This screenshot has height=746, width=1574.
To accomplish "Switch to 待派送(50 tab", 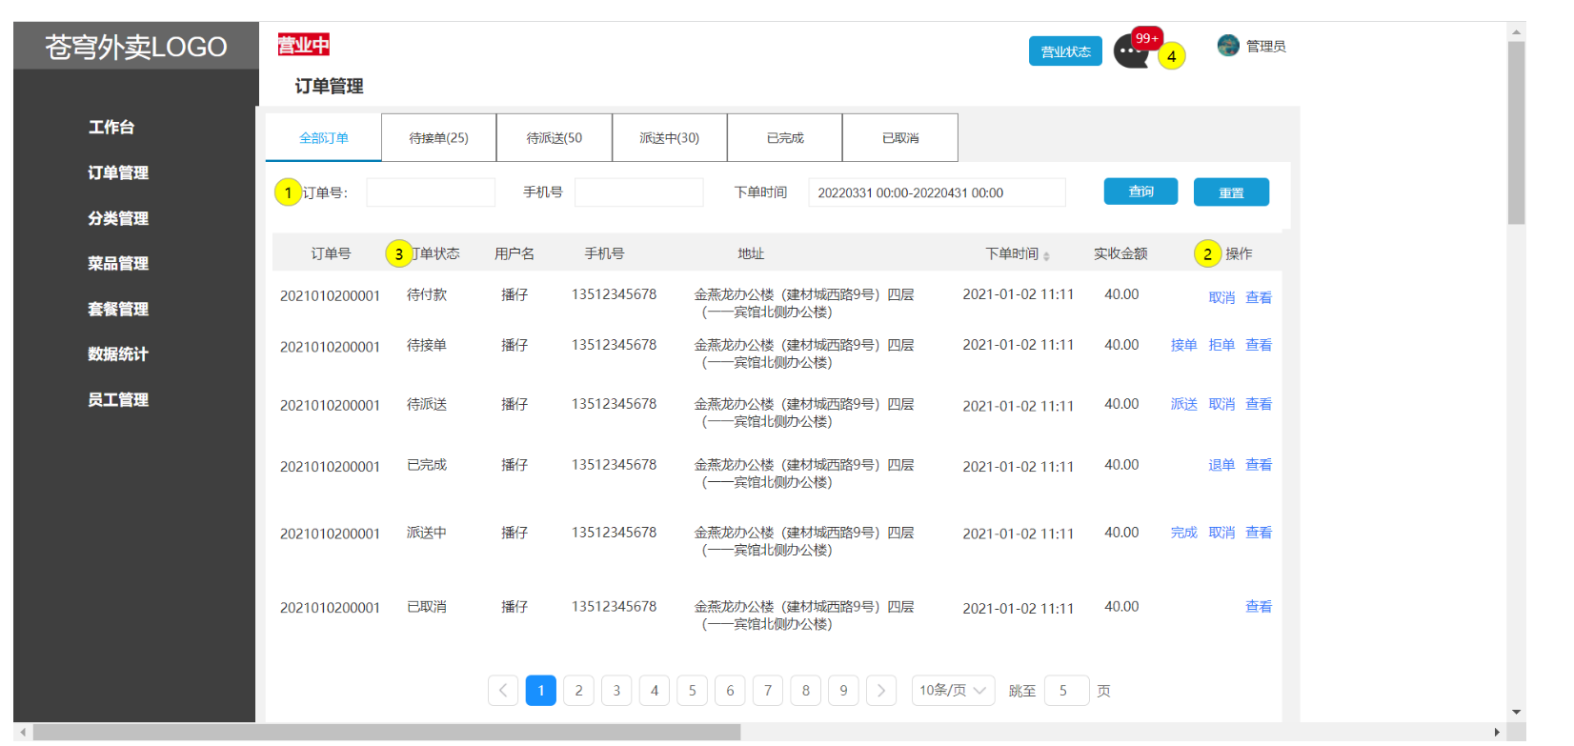I will 555,138.
